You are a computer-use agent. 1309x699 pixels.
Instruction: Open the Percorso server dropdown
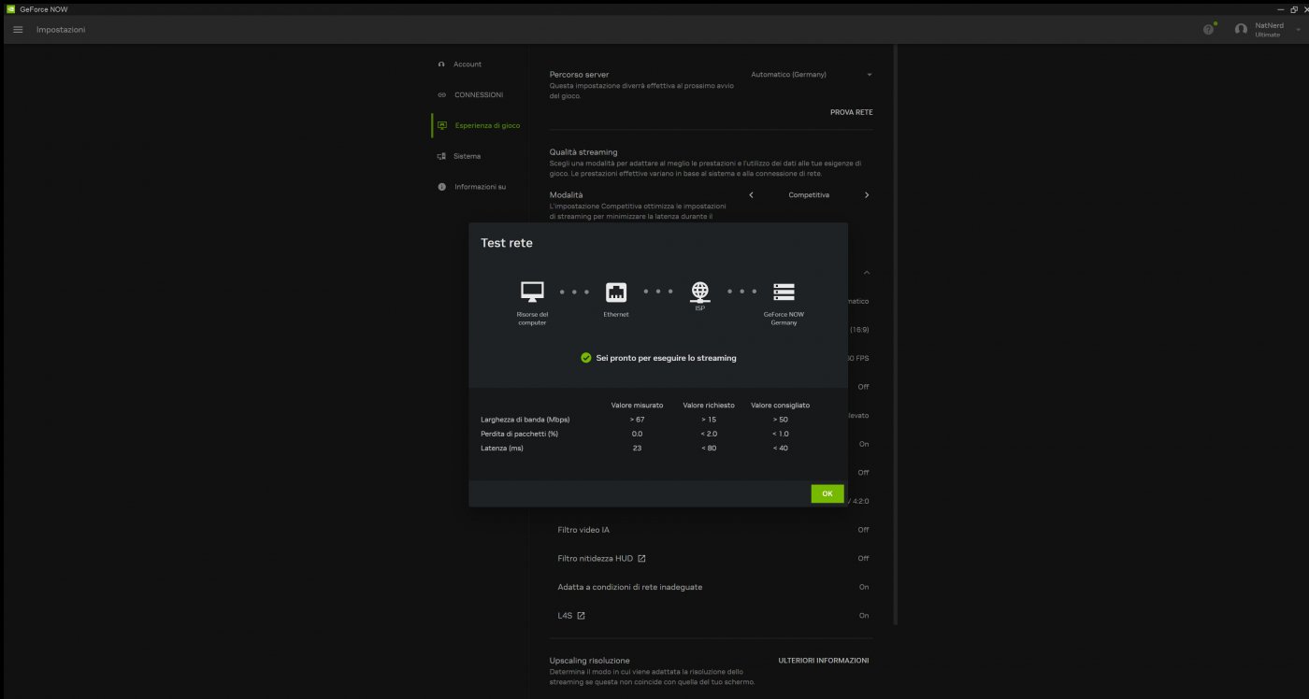tap(810, 74)
